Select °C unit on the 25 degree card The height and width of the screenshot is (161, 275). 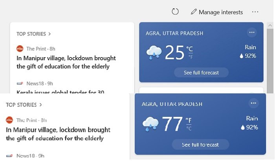[x=190, y=49]
